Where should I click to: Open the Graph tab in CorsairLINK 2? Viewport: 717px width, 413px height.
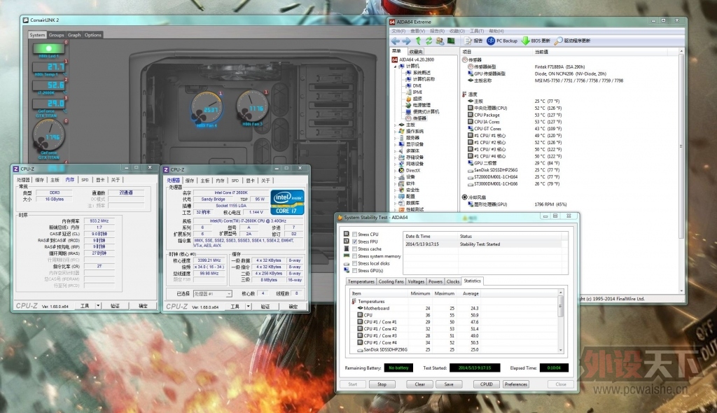click(x=74, y=35)
